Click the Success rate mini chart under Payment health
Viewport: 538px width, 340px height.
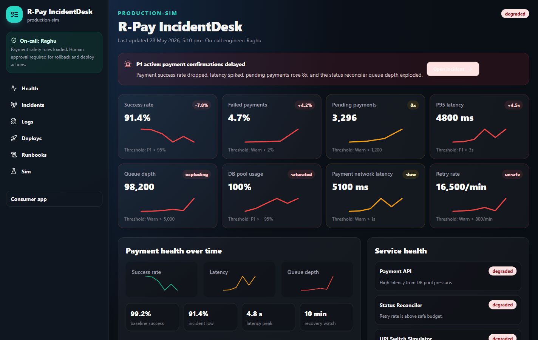(x=161, y=279)
